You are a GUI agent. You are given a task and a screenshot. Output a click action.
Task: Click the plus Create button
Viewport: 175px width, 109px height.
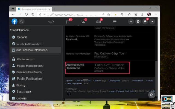131,22
